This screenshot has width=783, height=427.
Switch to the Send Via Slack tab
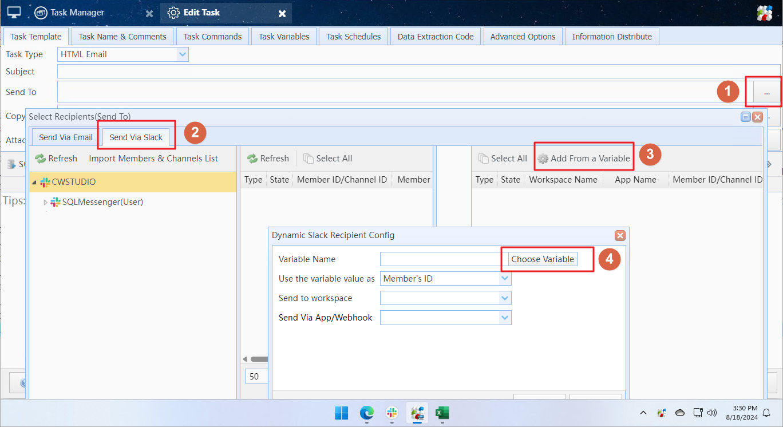pyautogui.click(x=136, y=137)
